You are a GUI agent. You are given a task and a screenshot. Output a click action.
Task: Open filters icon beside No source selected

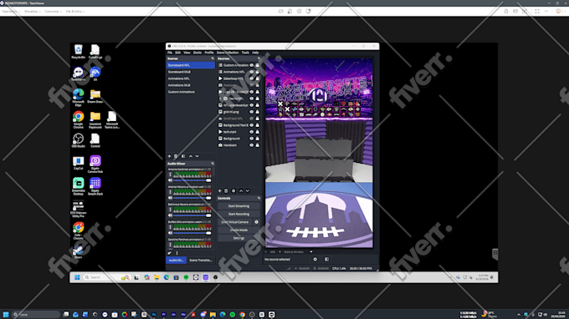pyautogui.click(x=326, y=259)
